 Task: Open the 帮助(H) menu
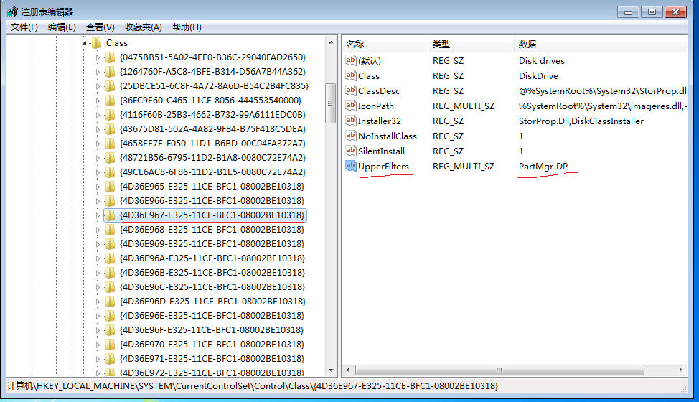coord(187,27)
